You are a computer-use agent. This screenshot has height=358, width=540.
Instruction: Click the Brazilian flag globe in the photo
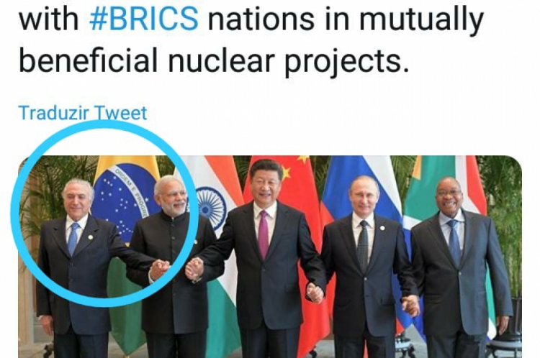coord(124,201)
